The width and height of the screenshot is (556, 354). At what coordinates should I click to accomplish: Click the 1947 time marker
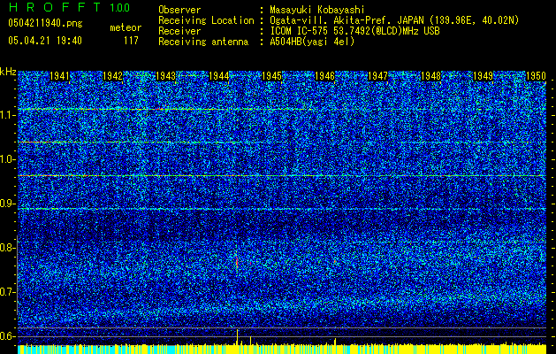click(378, 76)
